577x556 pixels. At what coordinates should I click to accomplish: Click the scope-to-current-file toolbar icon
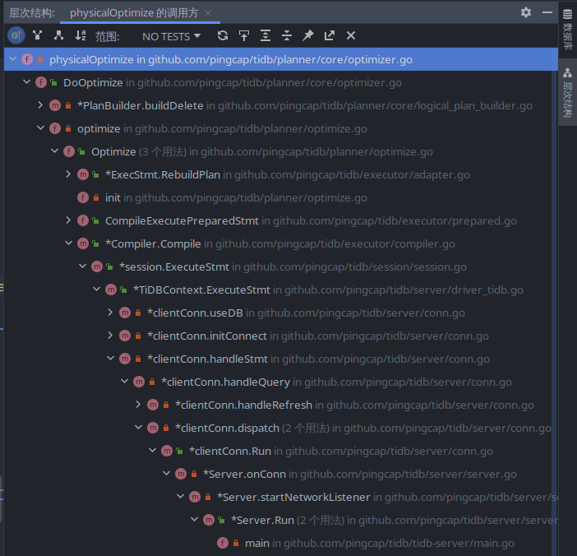coord(16,35)
